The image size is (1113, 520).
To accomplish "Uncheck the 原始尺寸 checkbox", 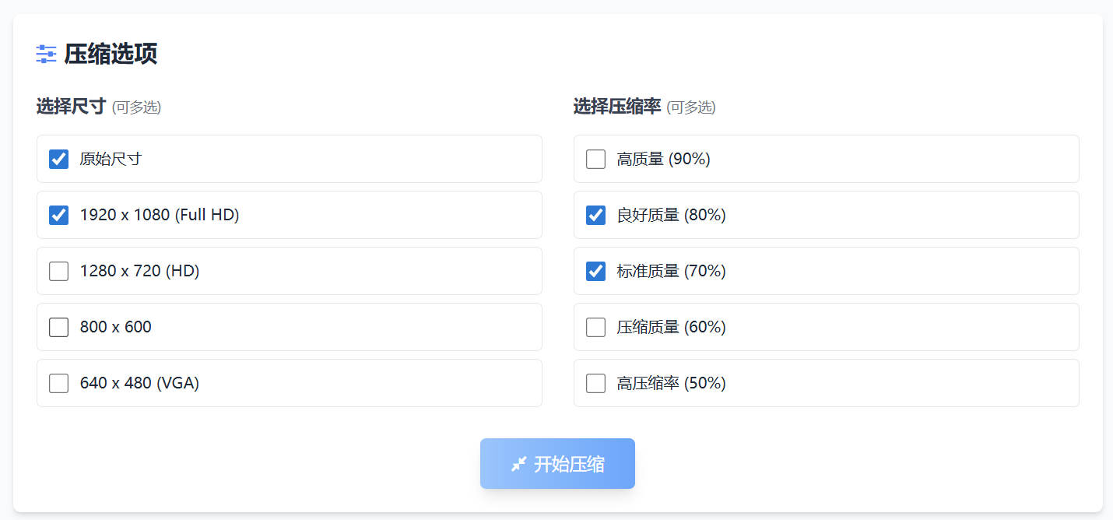I will tap(59, 160).
